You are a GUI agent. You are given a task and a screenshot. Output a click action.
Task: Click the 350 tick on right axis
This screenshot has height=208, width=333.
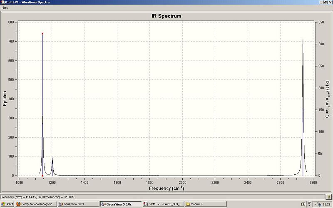[321, 22]
